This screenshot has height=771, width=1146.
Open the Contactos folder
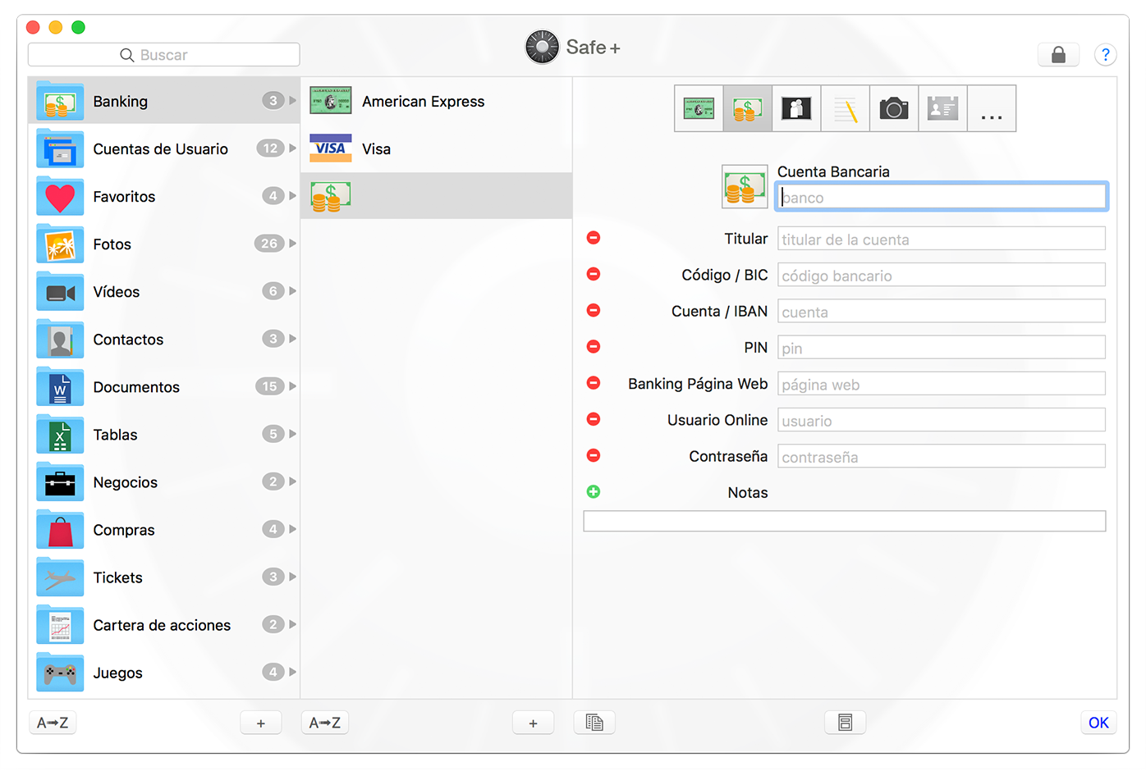[x=163, y=339]
